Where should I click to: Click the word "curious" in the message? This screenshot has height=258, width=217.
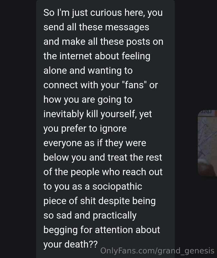point(106,13)
